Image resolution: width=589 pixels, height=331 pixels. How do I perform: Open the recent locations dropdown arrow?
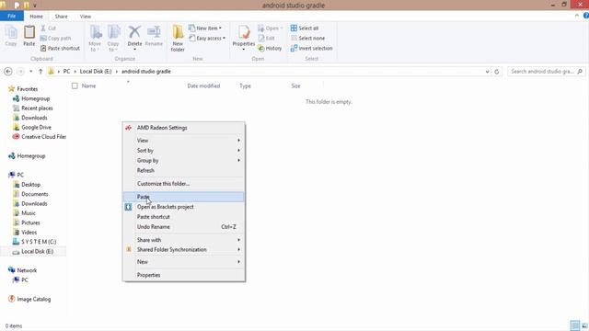coord(30,72)
